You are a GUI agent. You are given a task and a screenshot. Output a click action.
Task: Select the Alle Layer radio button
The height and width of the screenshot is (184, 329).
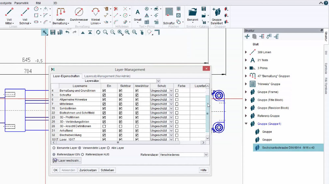[108, 148]
